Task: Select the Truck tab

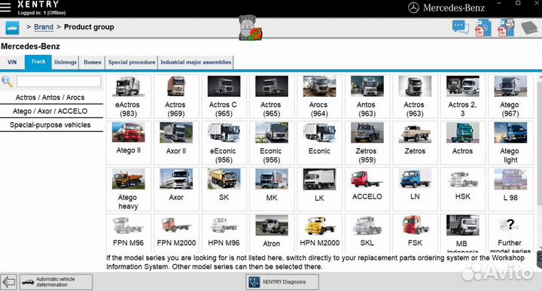Action: 38,62
